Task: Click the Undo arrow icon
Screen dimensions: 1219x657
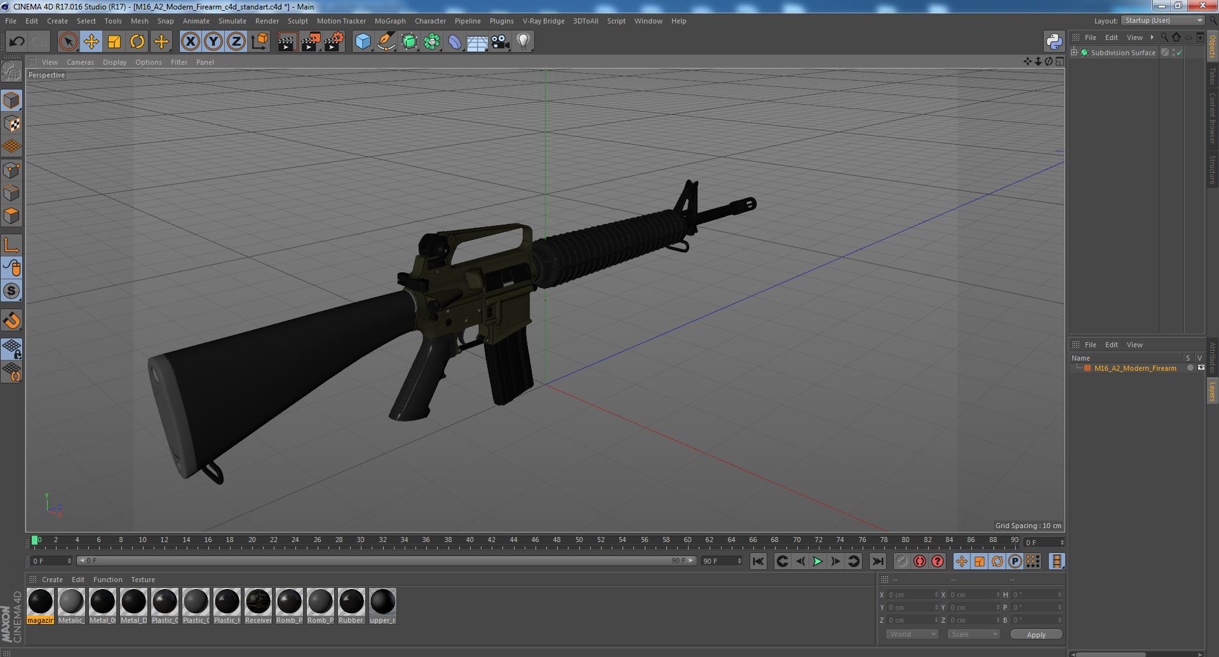Action: pyautogui.click(x=17, y=42)
